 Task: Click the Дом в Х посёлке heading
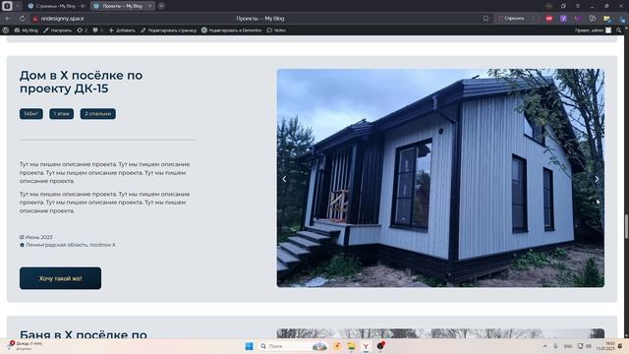point(81,82)
